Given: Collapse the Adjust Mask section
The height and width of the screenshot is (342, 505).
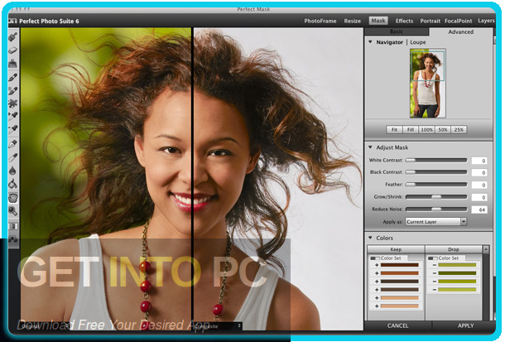Looking at the screenshot, I should (x=370, y=147).
